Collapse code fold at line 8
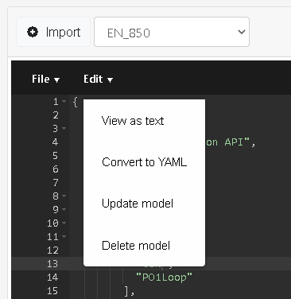The image size is (291, 299). 64,196
